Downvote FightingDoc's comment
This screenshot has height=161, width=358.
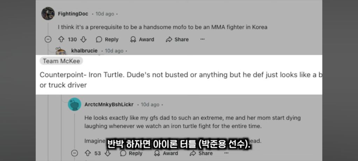point(83,39)
